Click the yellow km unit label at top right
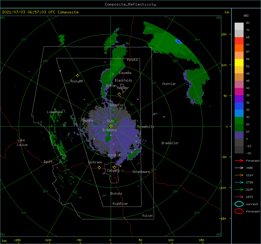The image size is (261, 244). [x=227, y=12]
